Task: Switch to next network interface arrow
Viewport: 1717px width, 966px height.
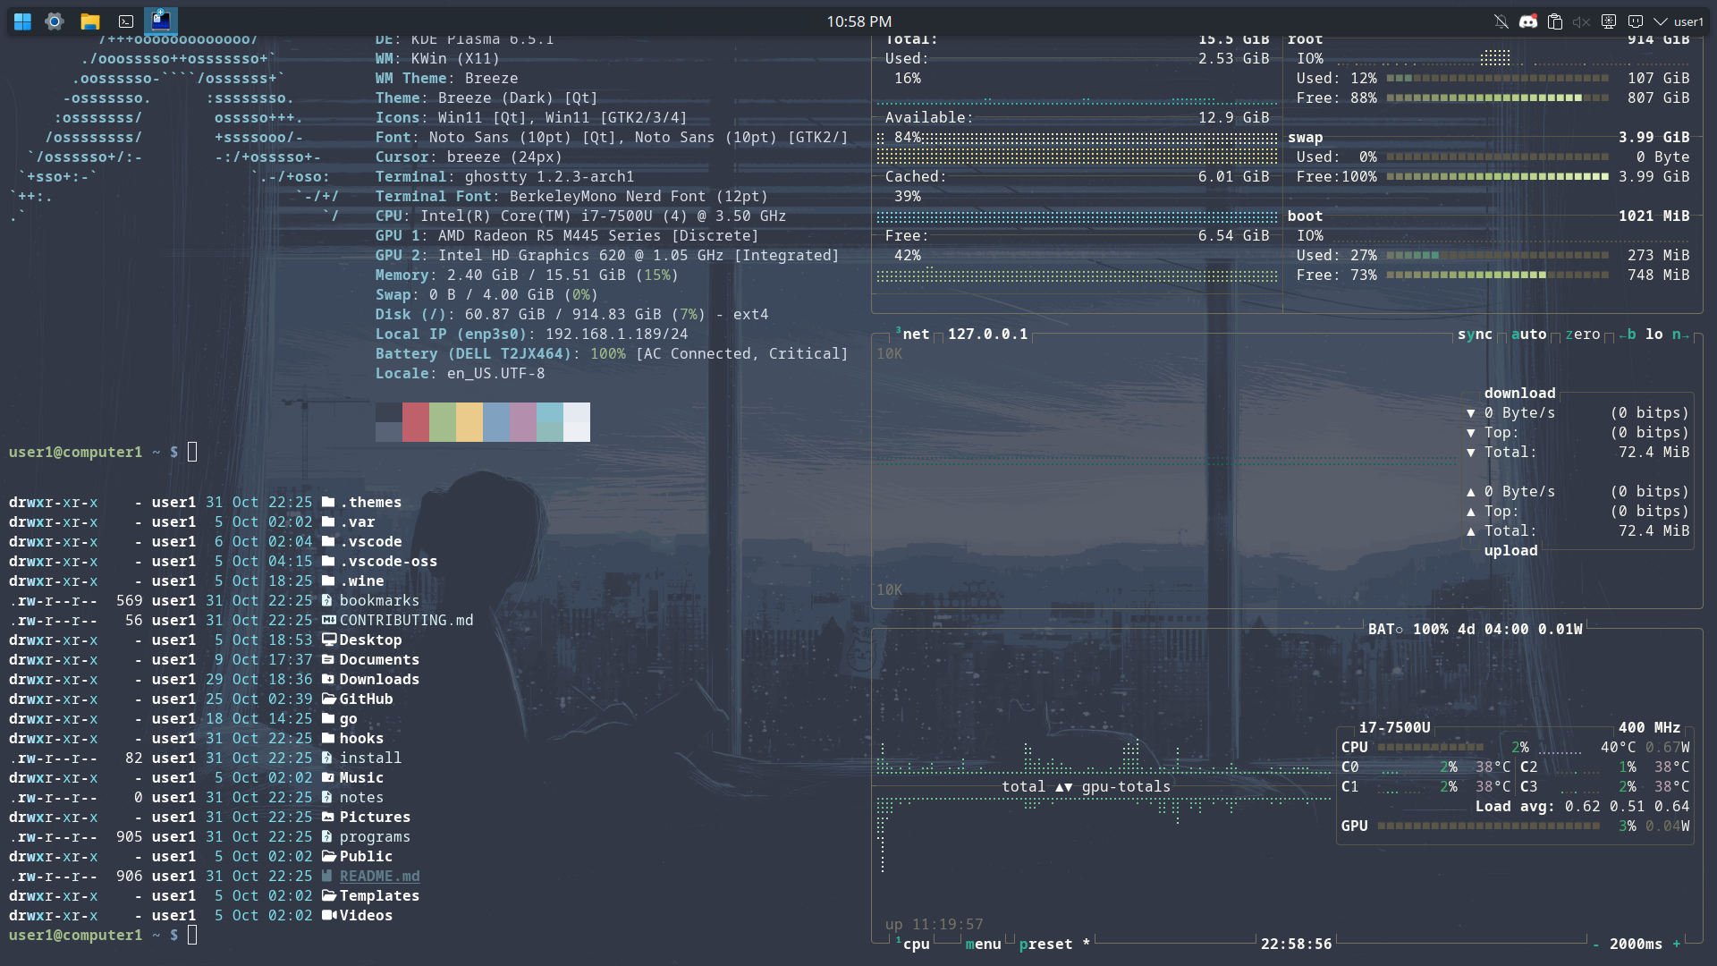Action: (x=1681, y=335)
